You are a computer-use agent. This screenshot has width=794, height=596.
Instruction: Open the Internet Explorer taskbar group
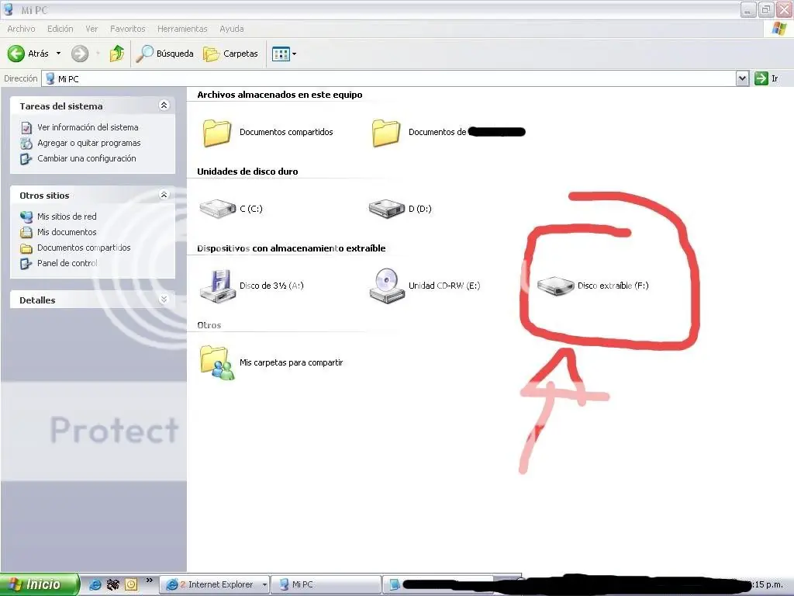click(216, 584)
